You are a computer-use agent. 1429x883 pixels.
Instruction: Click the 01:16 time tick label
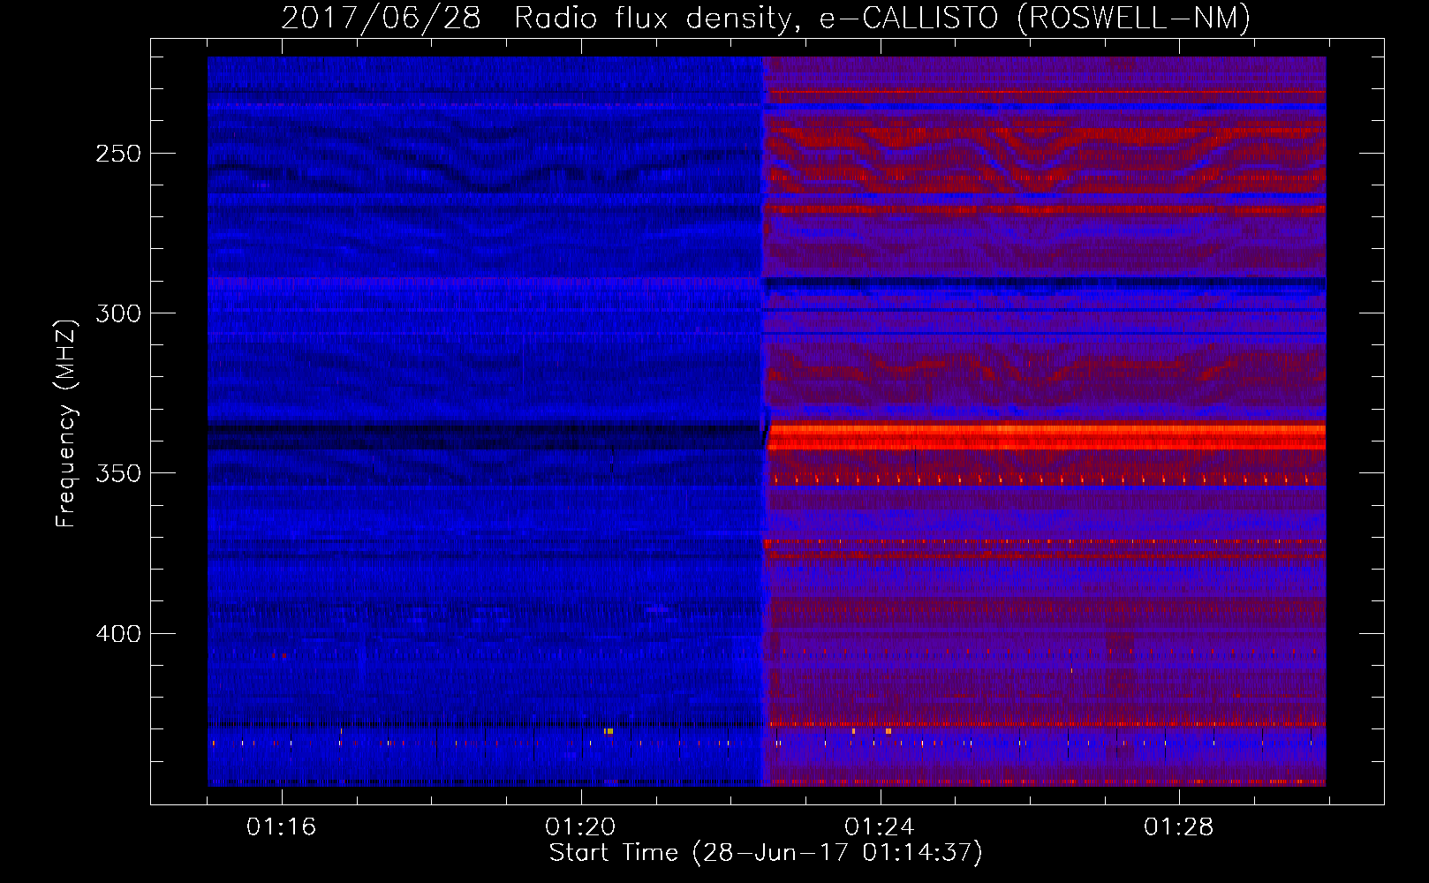point(281,827)
